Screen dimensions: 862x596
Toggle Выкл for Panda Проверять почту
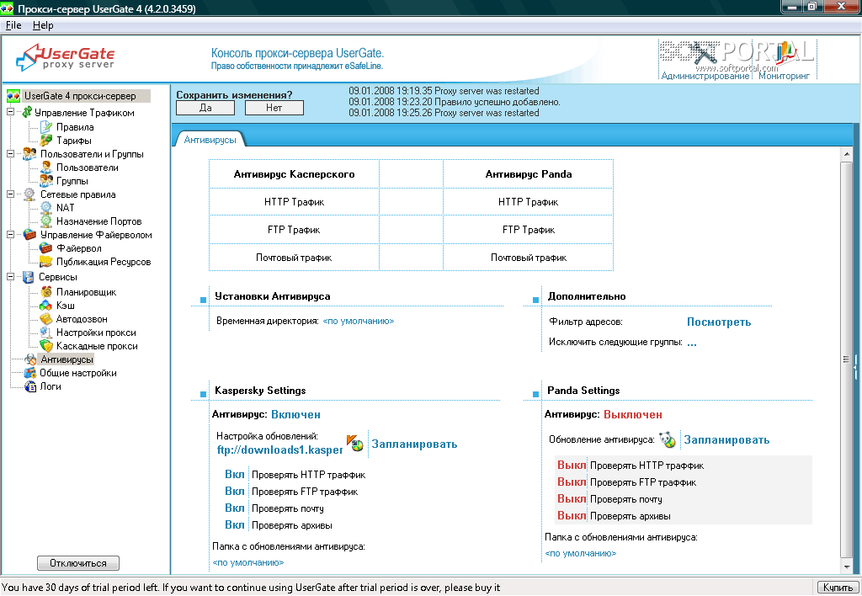[572, 499]
